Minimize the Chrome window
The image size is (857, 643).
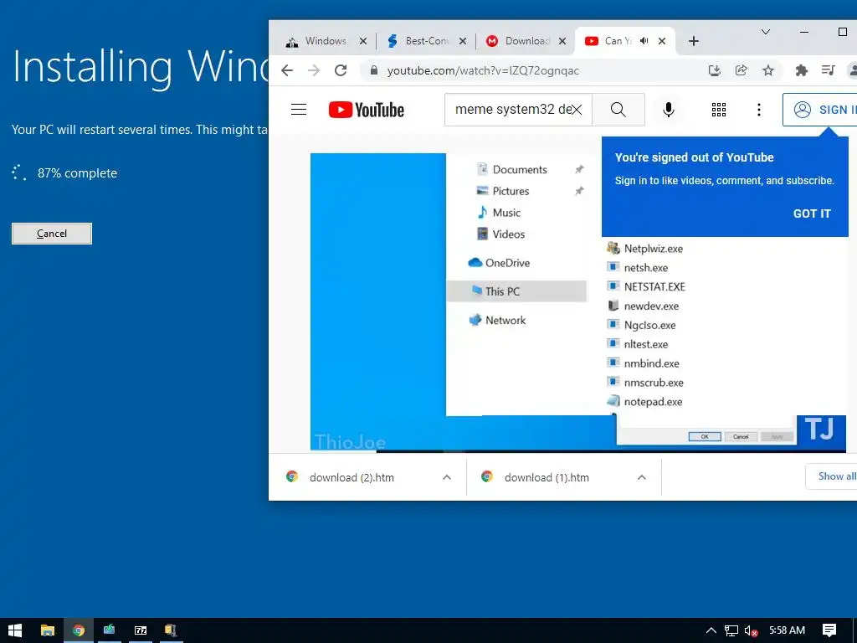tap(804, 33)
